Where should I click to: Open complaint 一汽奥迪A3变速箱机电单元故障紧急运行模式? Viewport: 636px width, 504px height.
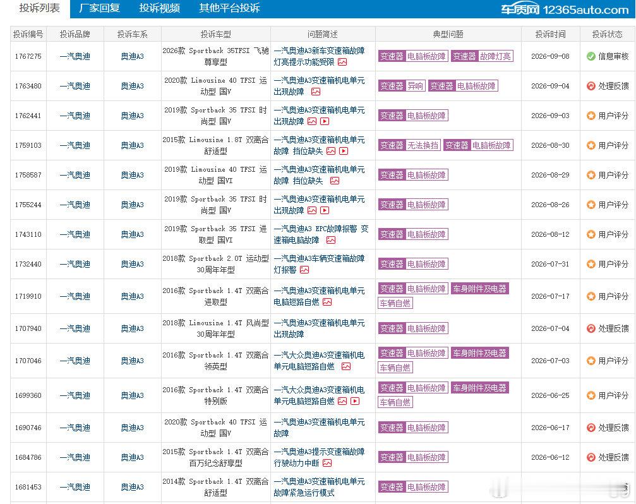coord(319,487)
